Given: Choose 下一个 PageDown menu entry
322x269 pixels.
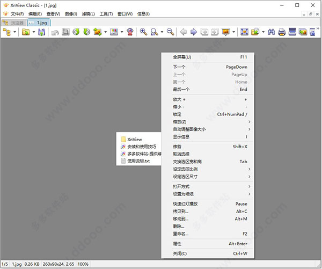Looking at the screenshot, I should point(208,67).
